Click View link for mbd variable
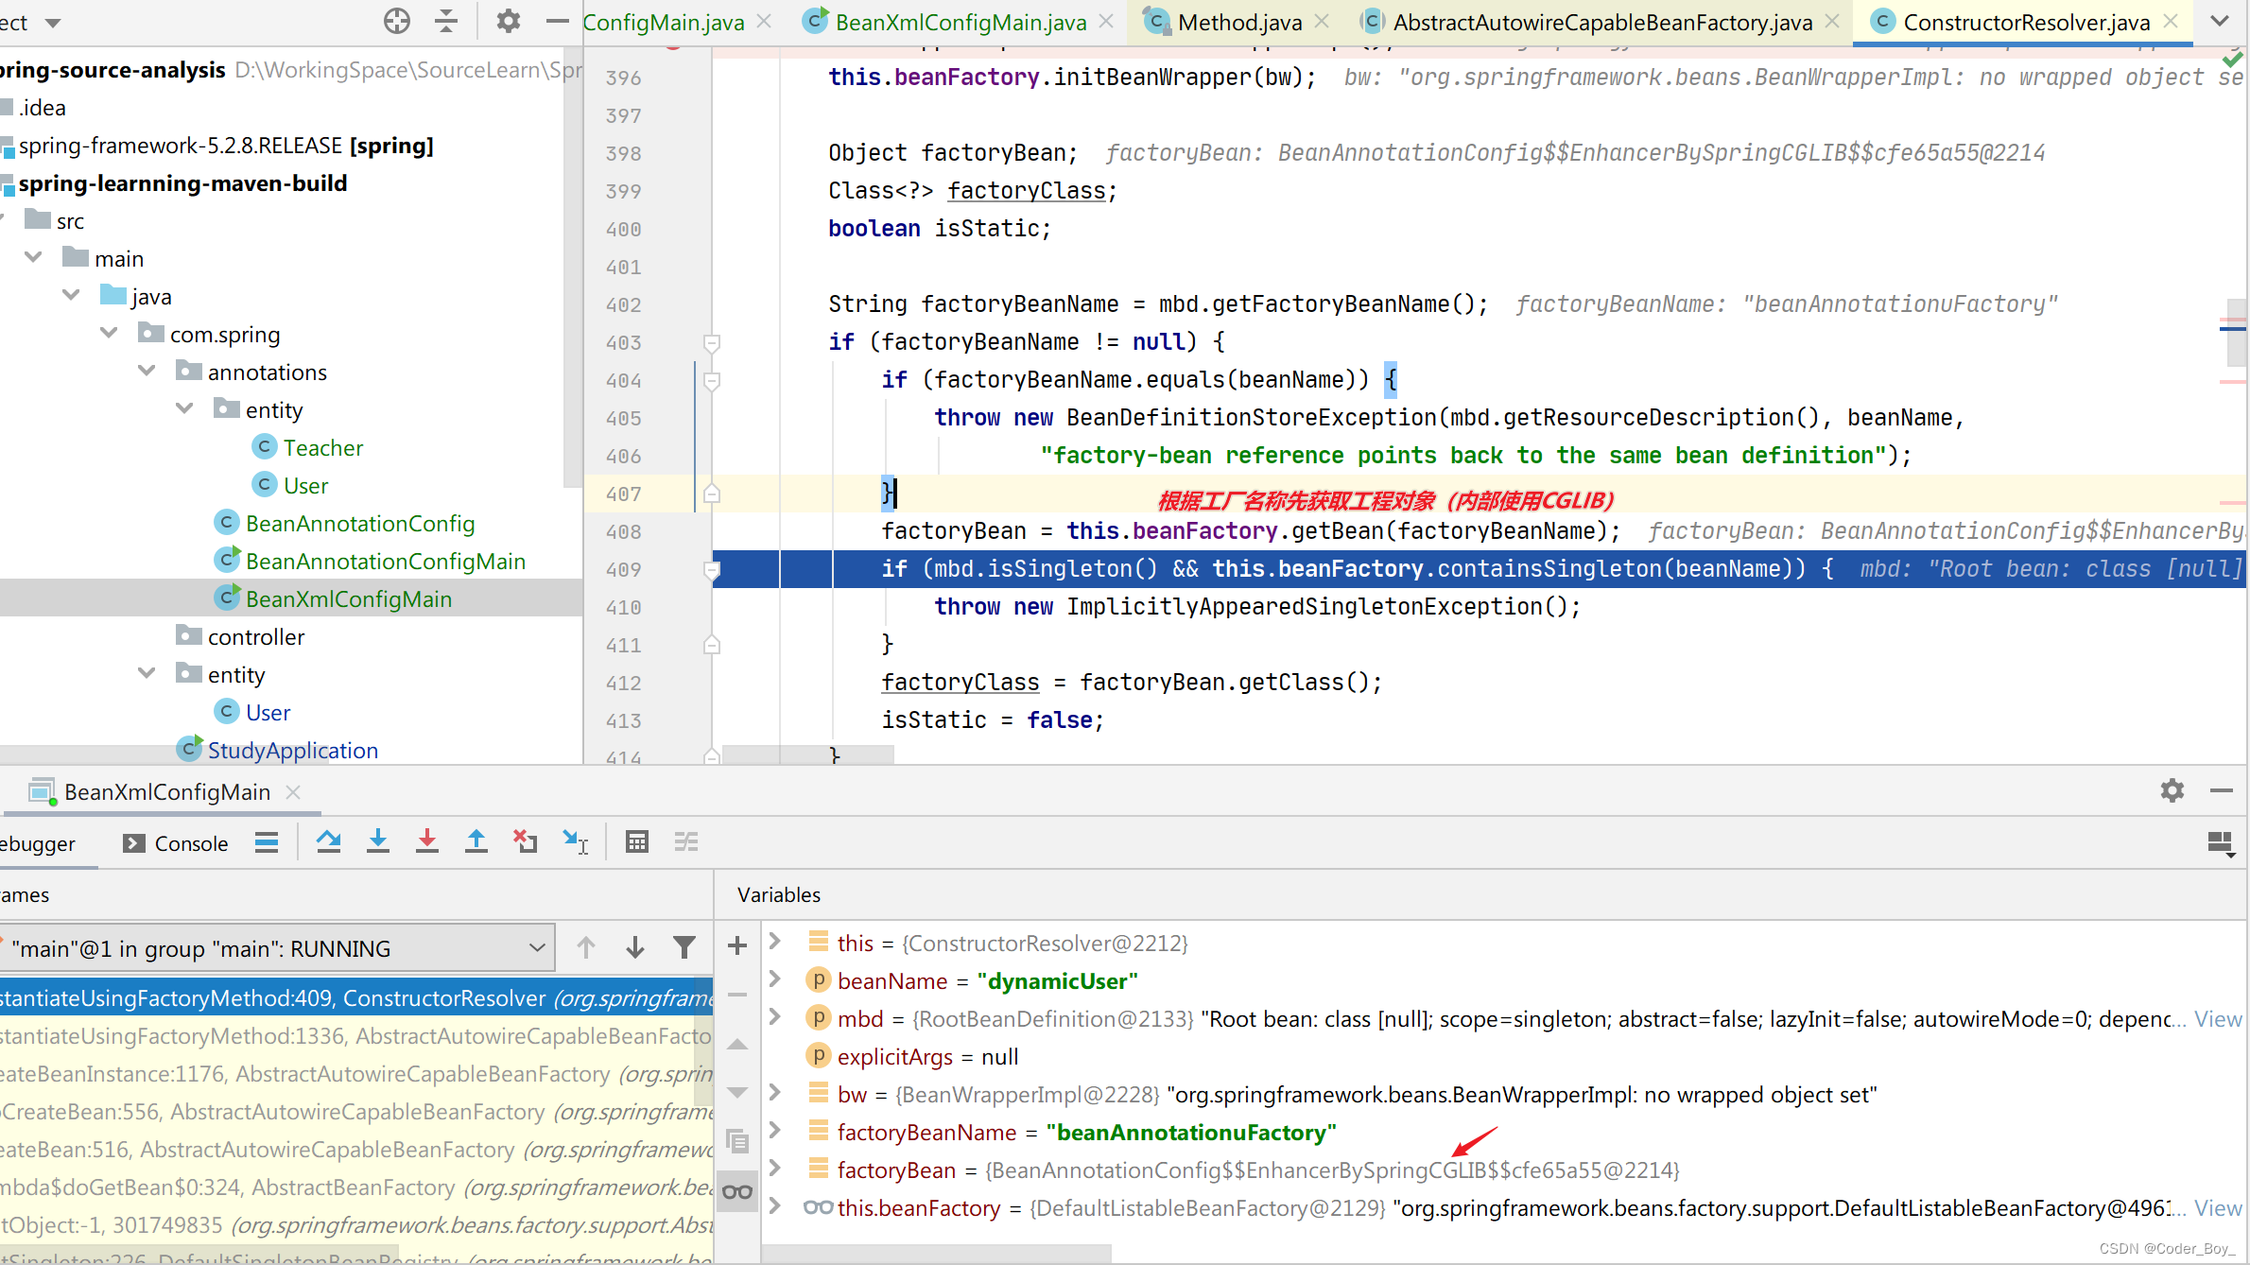Image resolution: width=2250 pixels, height=1265 pixels. point(2218,1019)
